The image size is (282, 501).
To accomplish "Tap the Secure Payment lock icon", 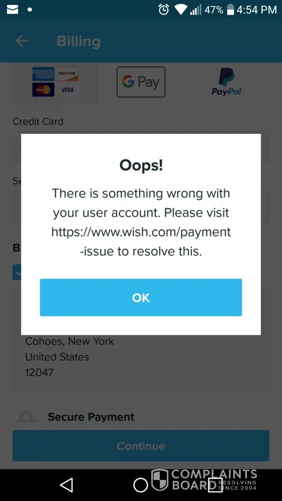I will point(26,417).
